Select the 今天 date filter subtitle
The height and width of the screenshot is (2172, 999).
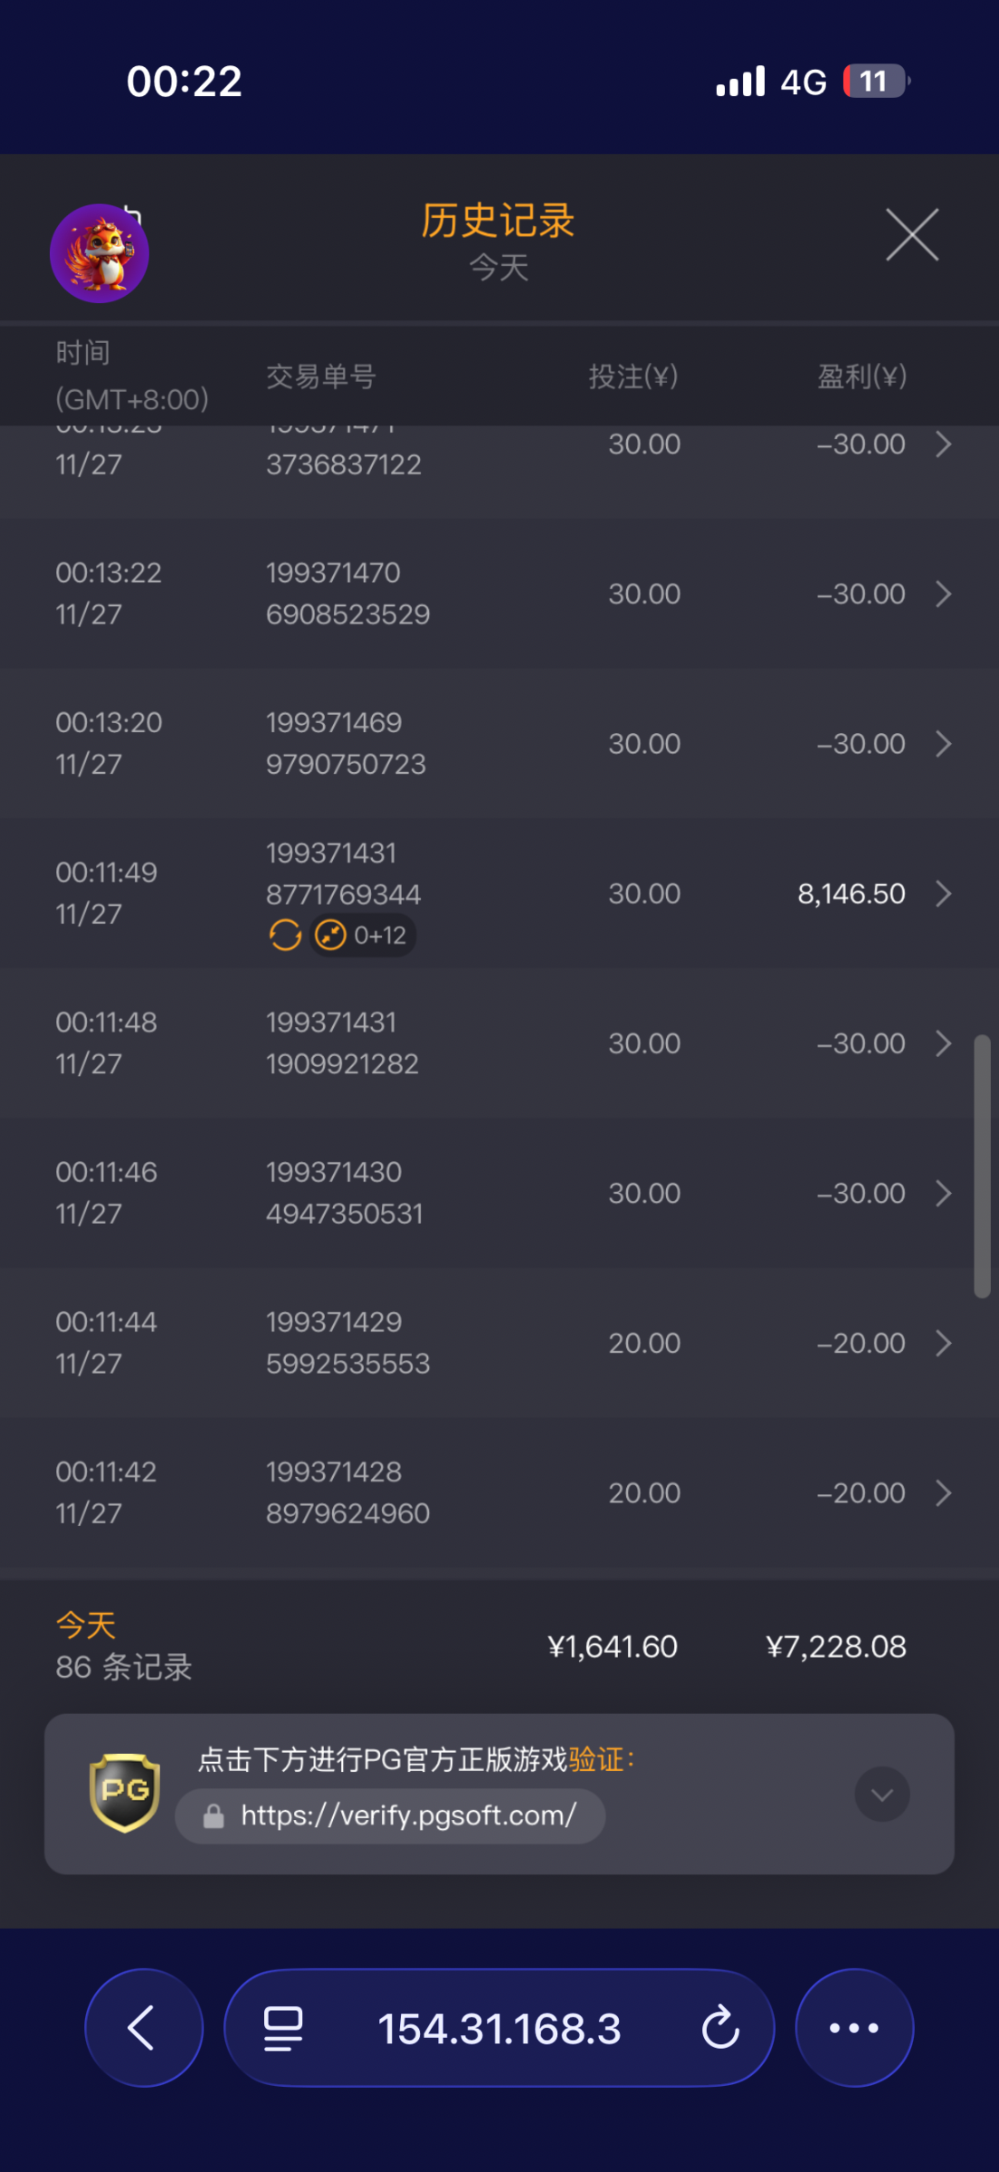[x=499, y=268]
